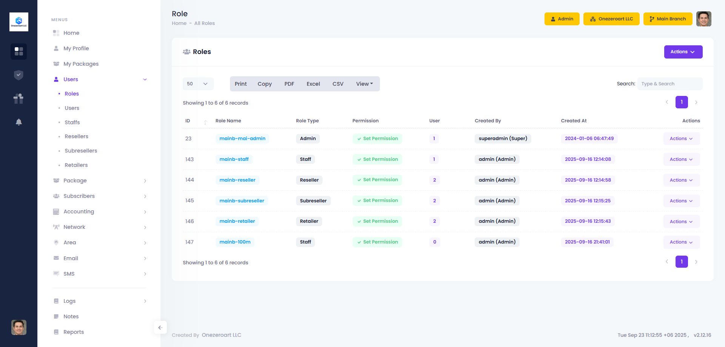Image resolution: width=725 pixels, height=347 pixels.
Task: Focus the Type & Search field
Action: (x=669, y=84)
